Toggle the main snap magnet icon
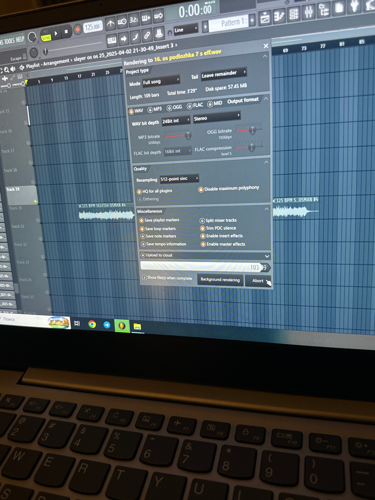The height and width of the screenshot is (500, 375). (x=170, y=33)
